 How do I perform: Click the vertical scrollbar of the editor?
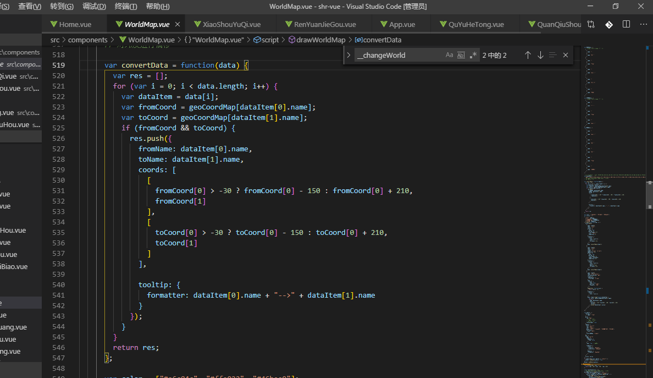(x=649, y=195)
